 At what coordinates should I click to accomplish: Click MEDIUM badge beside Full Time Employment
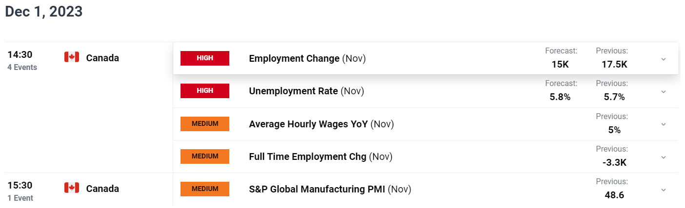(x=205, y=156)
